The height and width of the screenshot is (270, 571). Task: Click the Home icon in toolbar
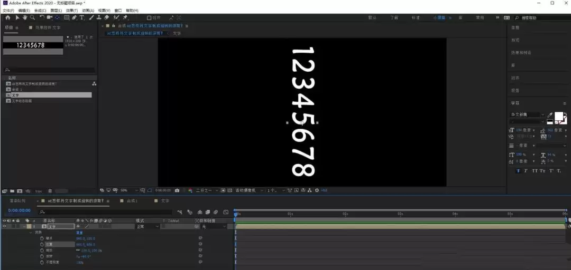[7, 17]
